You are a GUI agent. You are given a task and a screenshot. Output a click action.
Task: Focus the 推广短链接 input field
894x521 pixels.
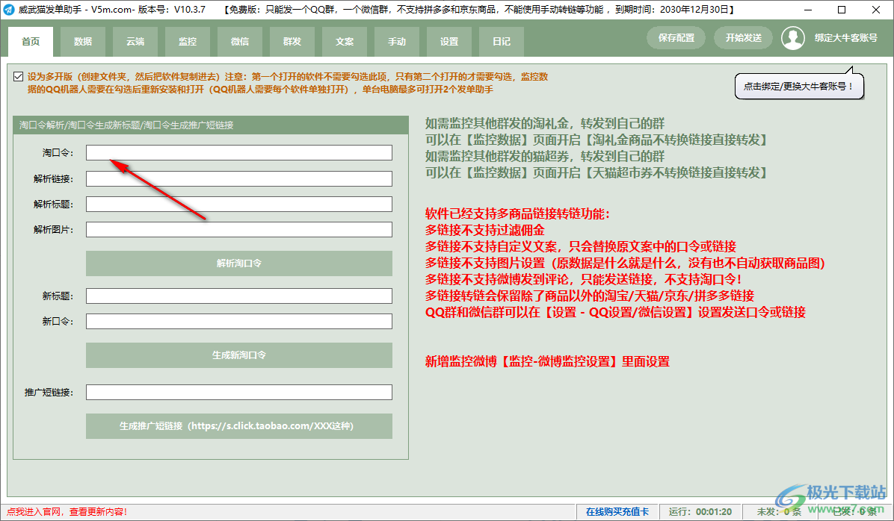coord(239,393)
